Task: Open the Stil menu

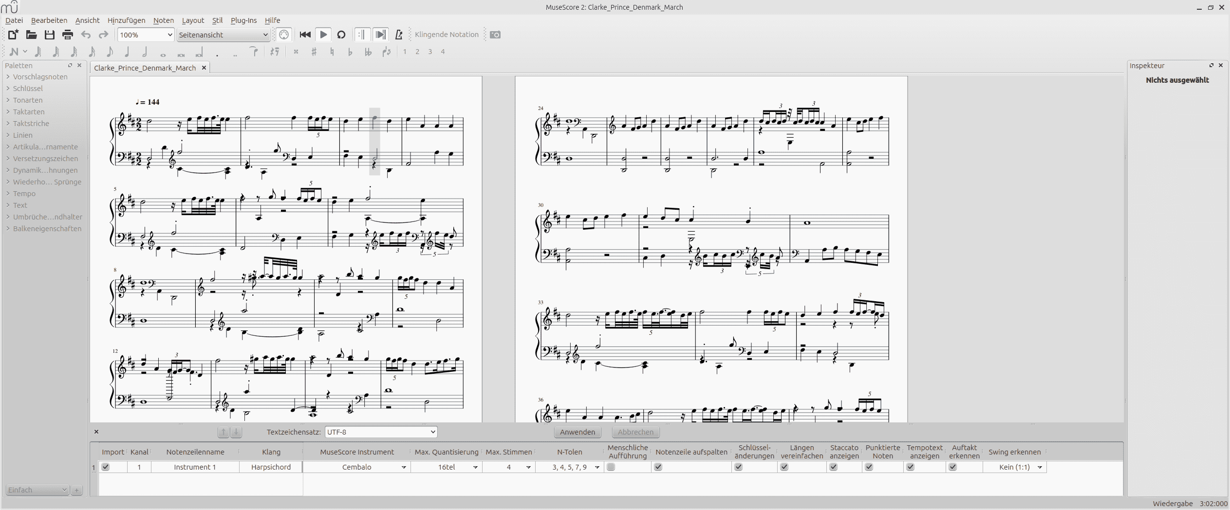Action: [x=217, y=20]
